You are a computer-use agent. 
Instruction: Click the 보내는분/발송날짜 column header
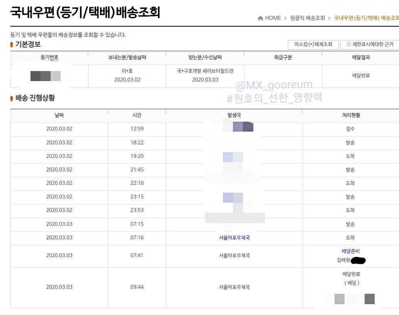(127, 58)
